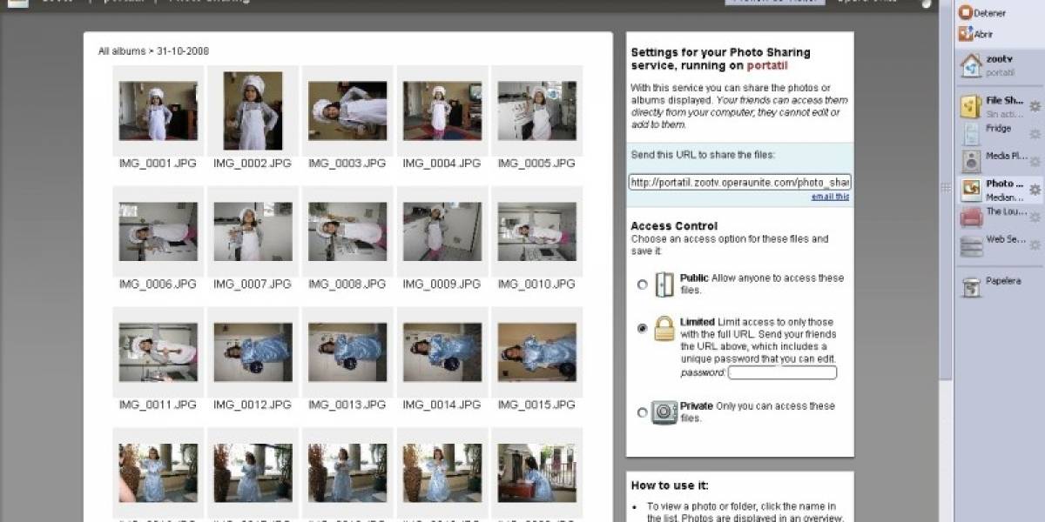This screenshot has width=1045, height=522.
Task: Open the IMG_0008.JPG thumbnail
Action: [348, 232]
